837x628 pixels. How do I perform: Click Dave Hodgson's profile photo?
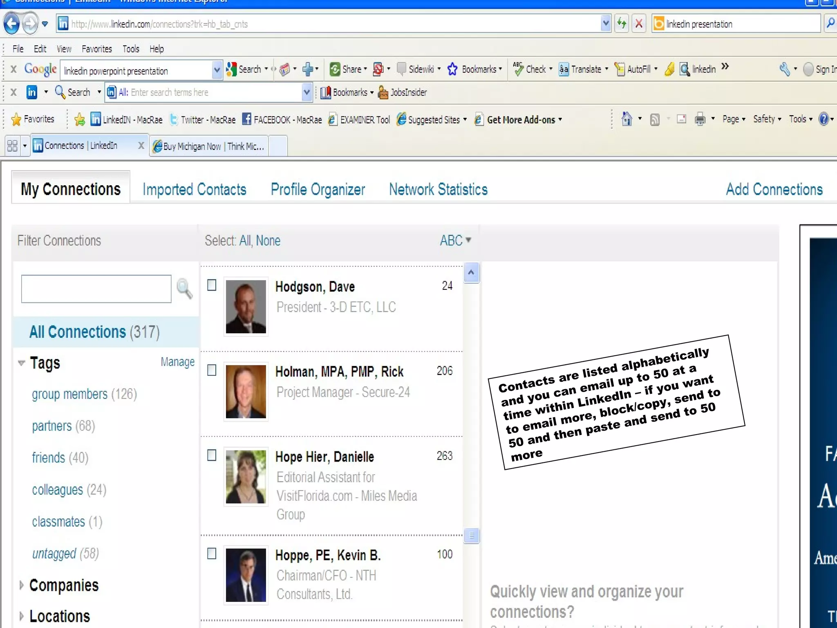[x=246, y=307]
